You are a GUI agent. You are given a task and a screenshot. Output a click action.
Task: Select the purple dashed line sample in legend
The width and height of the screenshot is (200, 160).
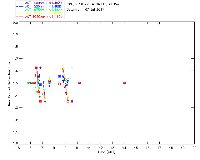(x=20, y=3)
